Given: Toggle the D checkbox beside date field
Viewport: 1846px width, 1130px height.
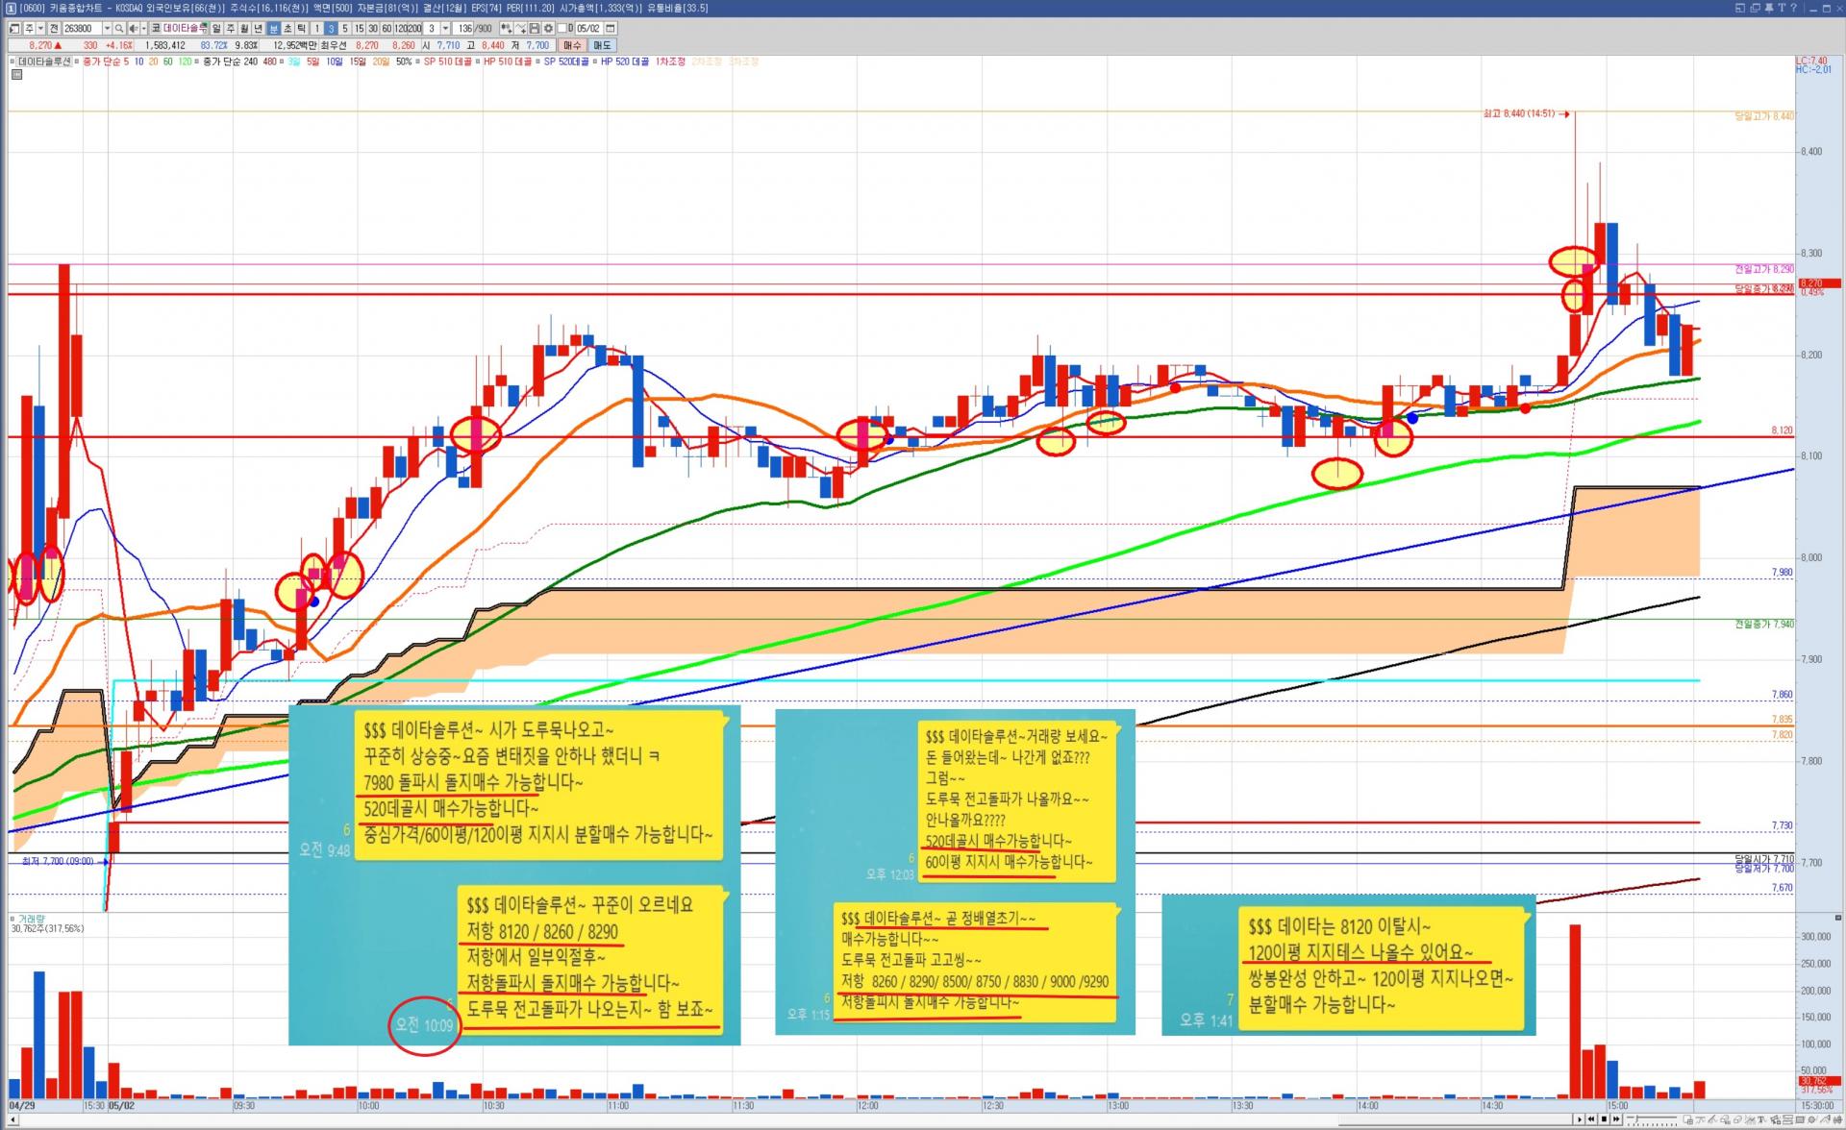Looking at the screenshot, I should click(x=562, y=29).
